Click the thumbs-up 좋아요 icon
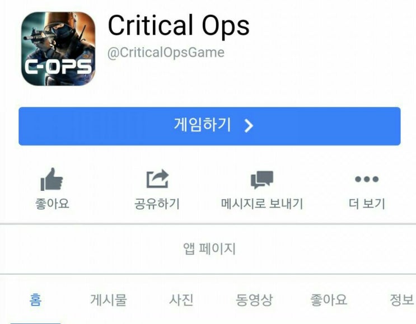The width and height of the screenshot is (416, 324). (x=52, y=179)
